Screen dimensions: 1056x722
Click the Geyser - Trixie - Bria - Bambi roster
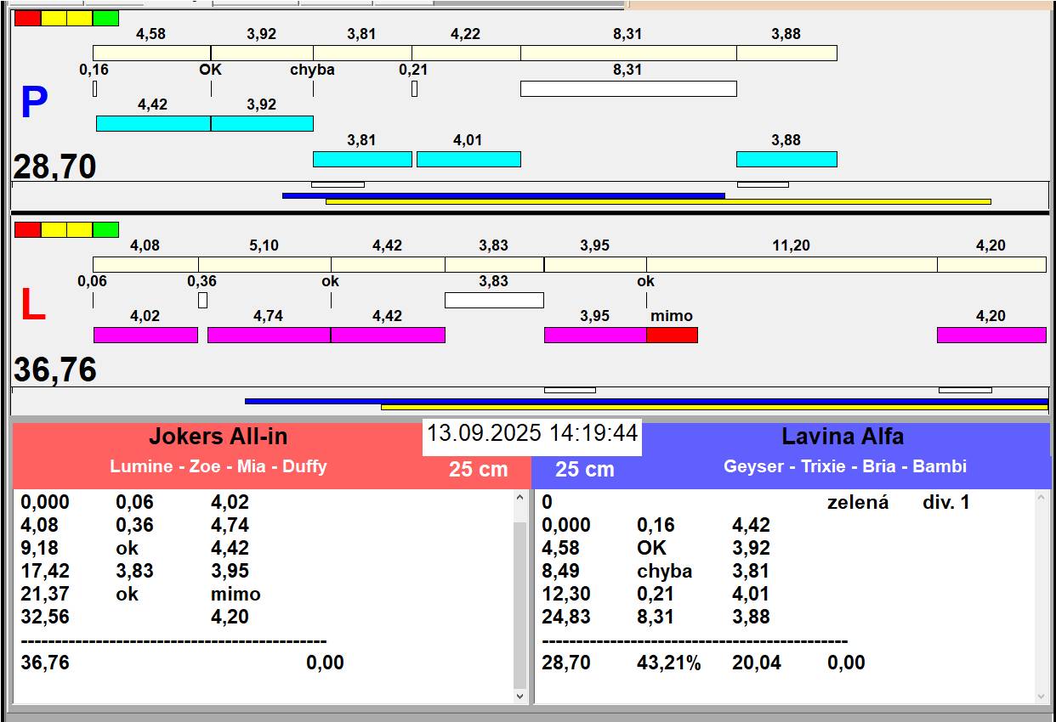(x=845, y=466)
